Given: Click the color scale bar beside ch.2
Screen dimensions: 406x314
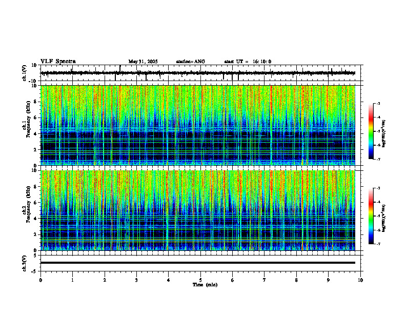Looking at the screenshot, I should (371, 216).
